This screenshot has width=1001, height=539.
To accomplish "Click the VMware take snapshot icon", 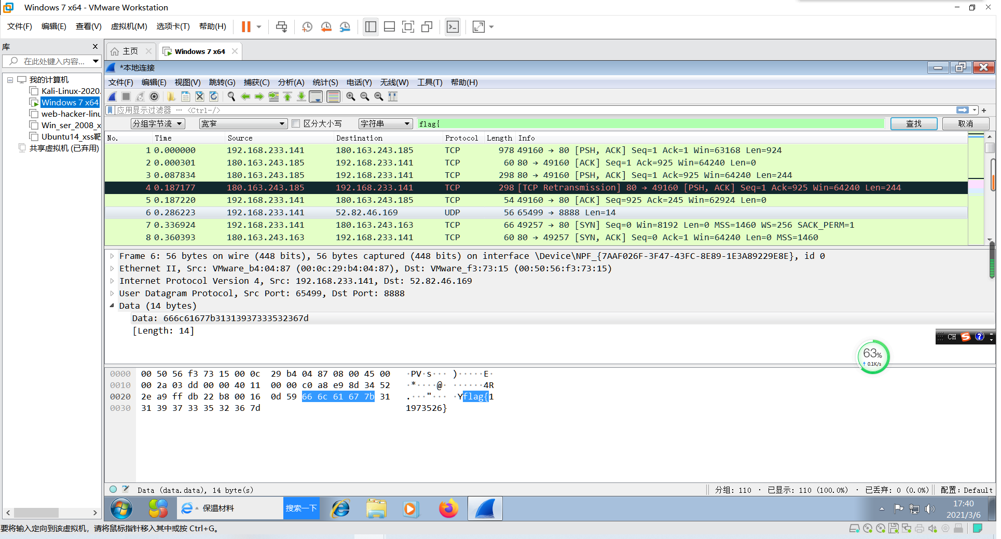I will [307, 27].
